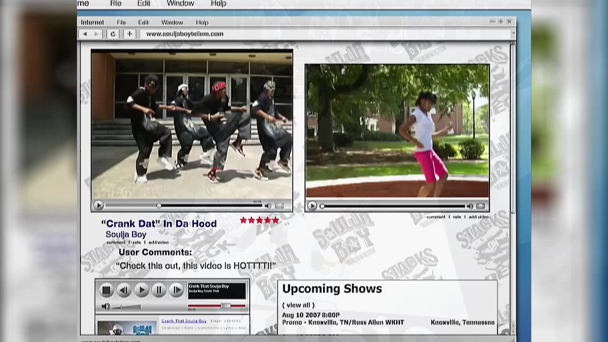Click the URL address bar field
Screen dimensions: 608x342
tap(323, 34)
